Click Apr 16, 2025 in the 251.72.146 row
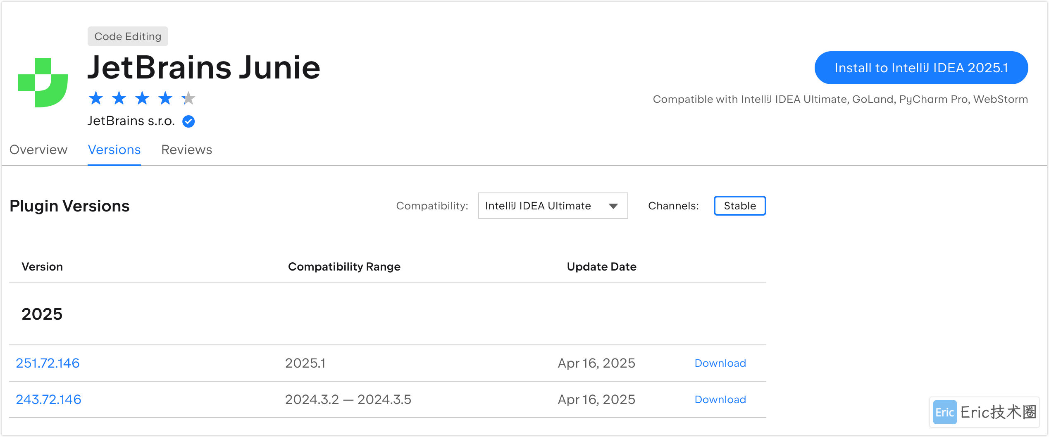 pos(596,363)
